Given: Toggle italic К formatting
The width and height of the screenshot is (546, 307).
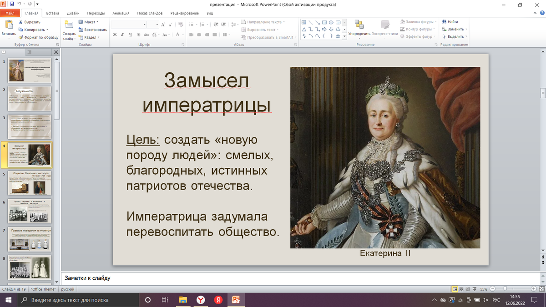Looking at the screenshot, I should [x=123, y=35].
